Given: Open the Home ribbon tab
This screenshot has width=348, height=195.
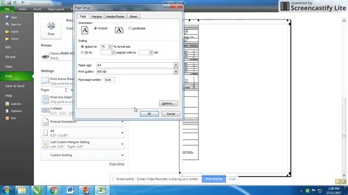Looking at the screenshot, I should click(22, 9).
